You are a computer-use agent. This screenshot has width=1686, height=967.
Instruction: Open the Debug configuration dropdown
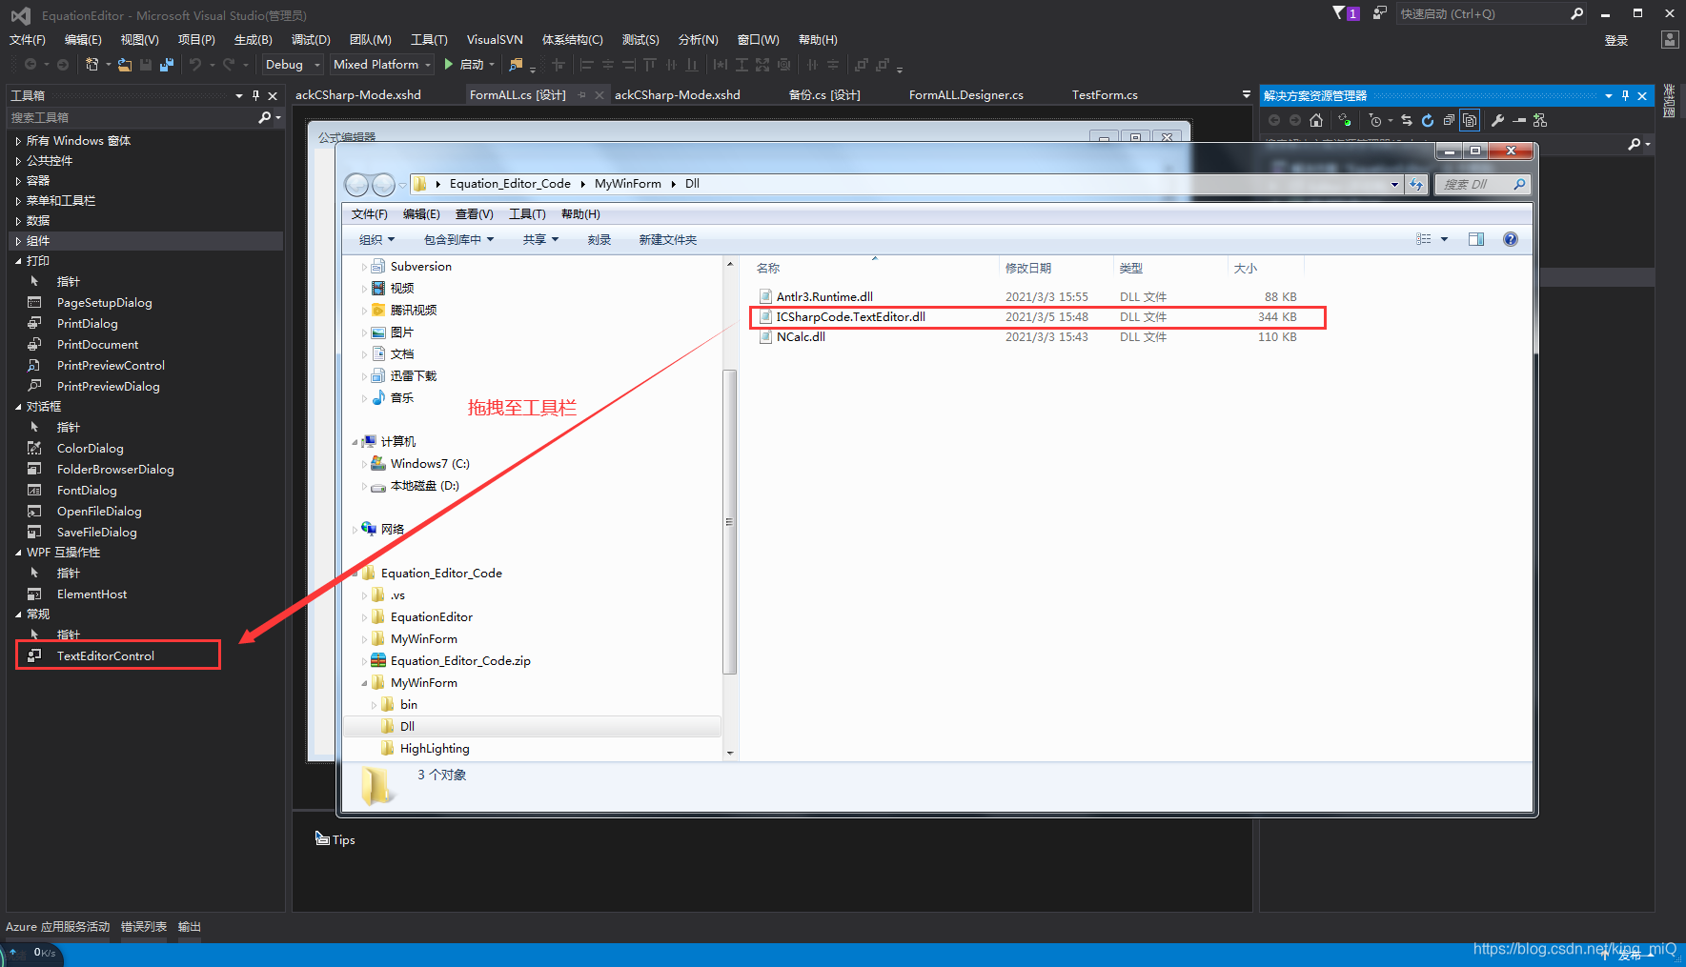[x=291, y=64]
